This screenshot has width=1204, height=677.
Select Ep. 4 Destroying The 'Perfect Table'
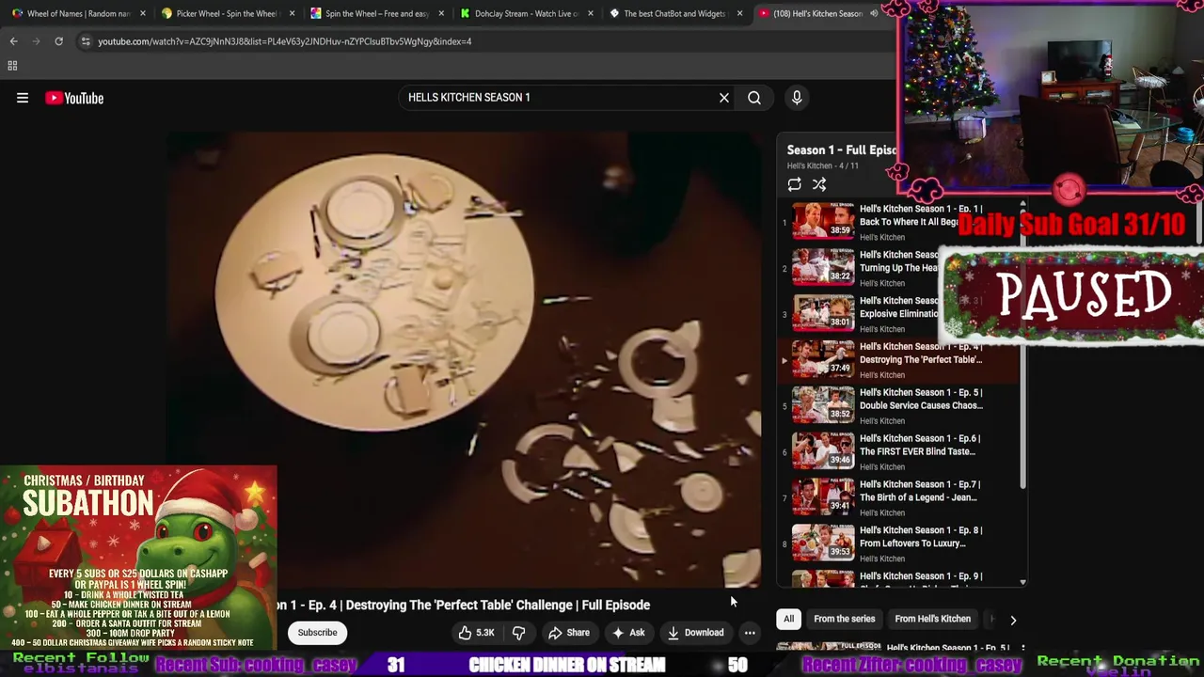pyautogui.click(x=900, y=360)
